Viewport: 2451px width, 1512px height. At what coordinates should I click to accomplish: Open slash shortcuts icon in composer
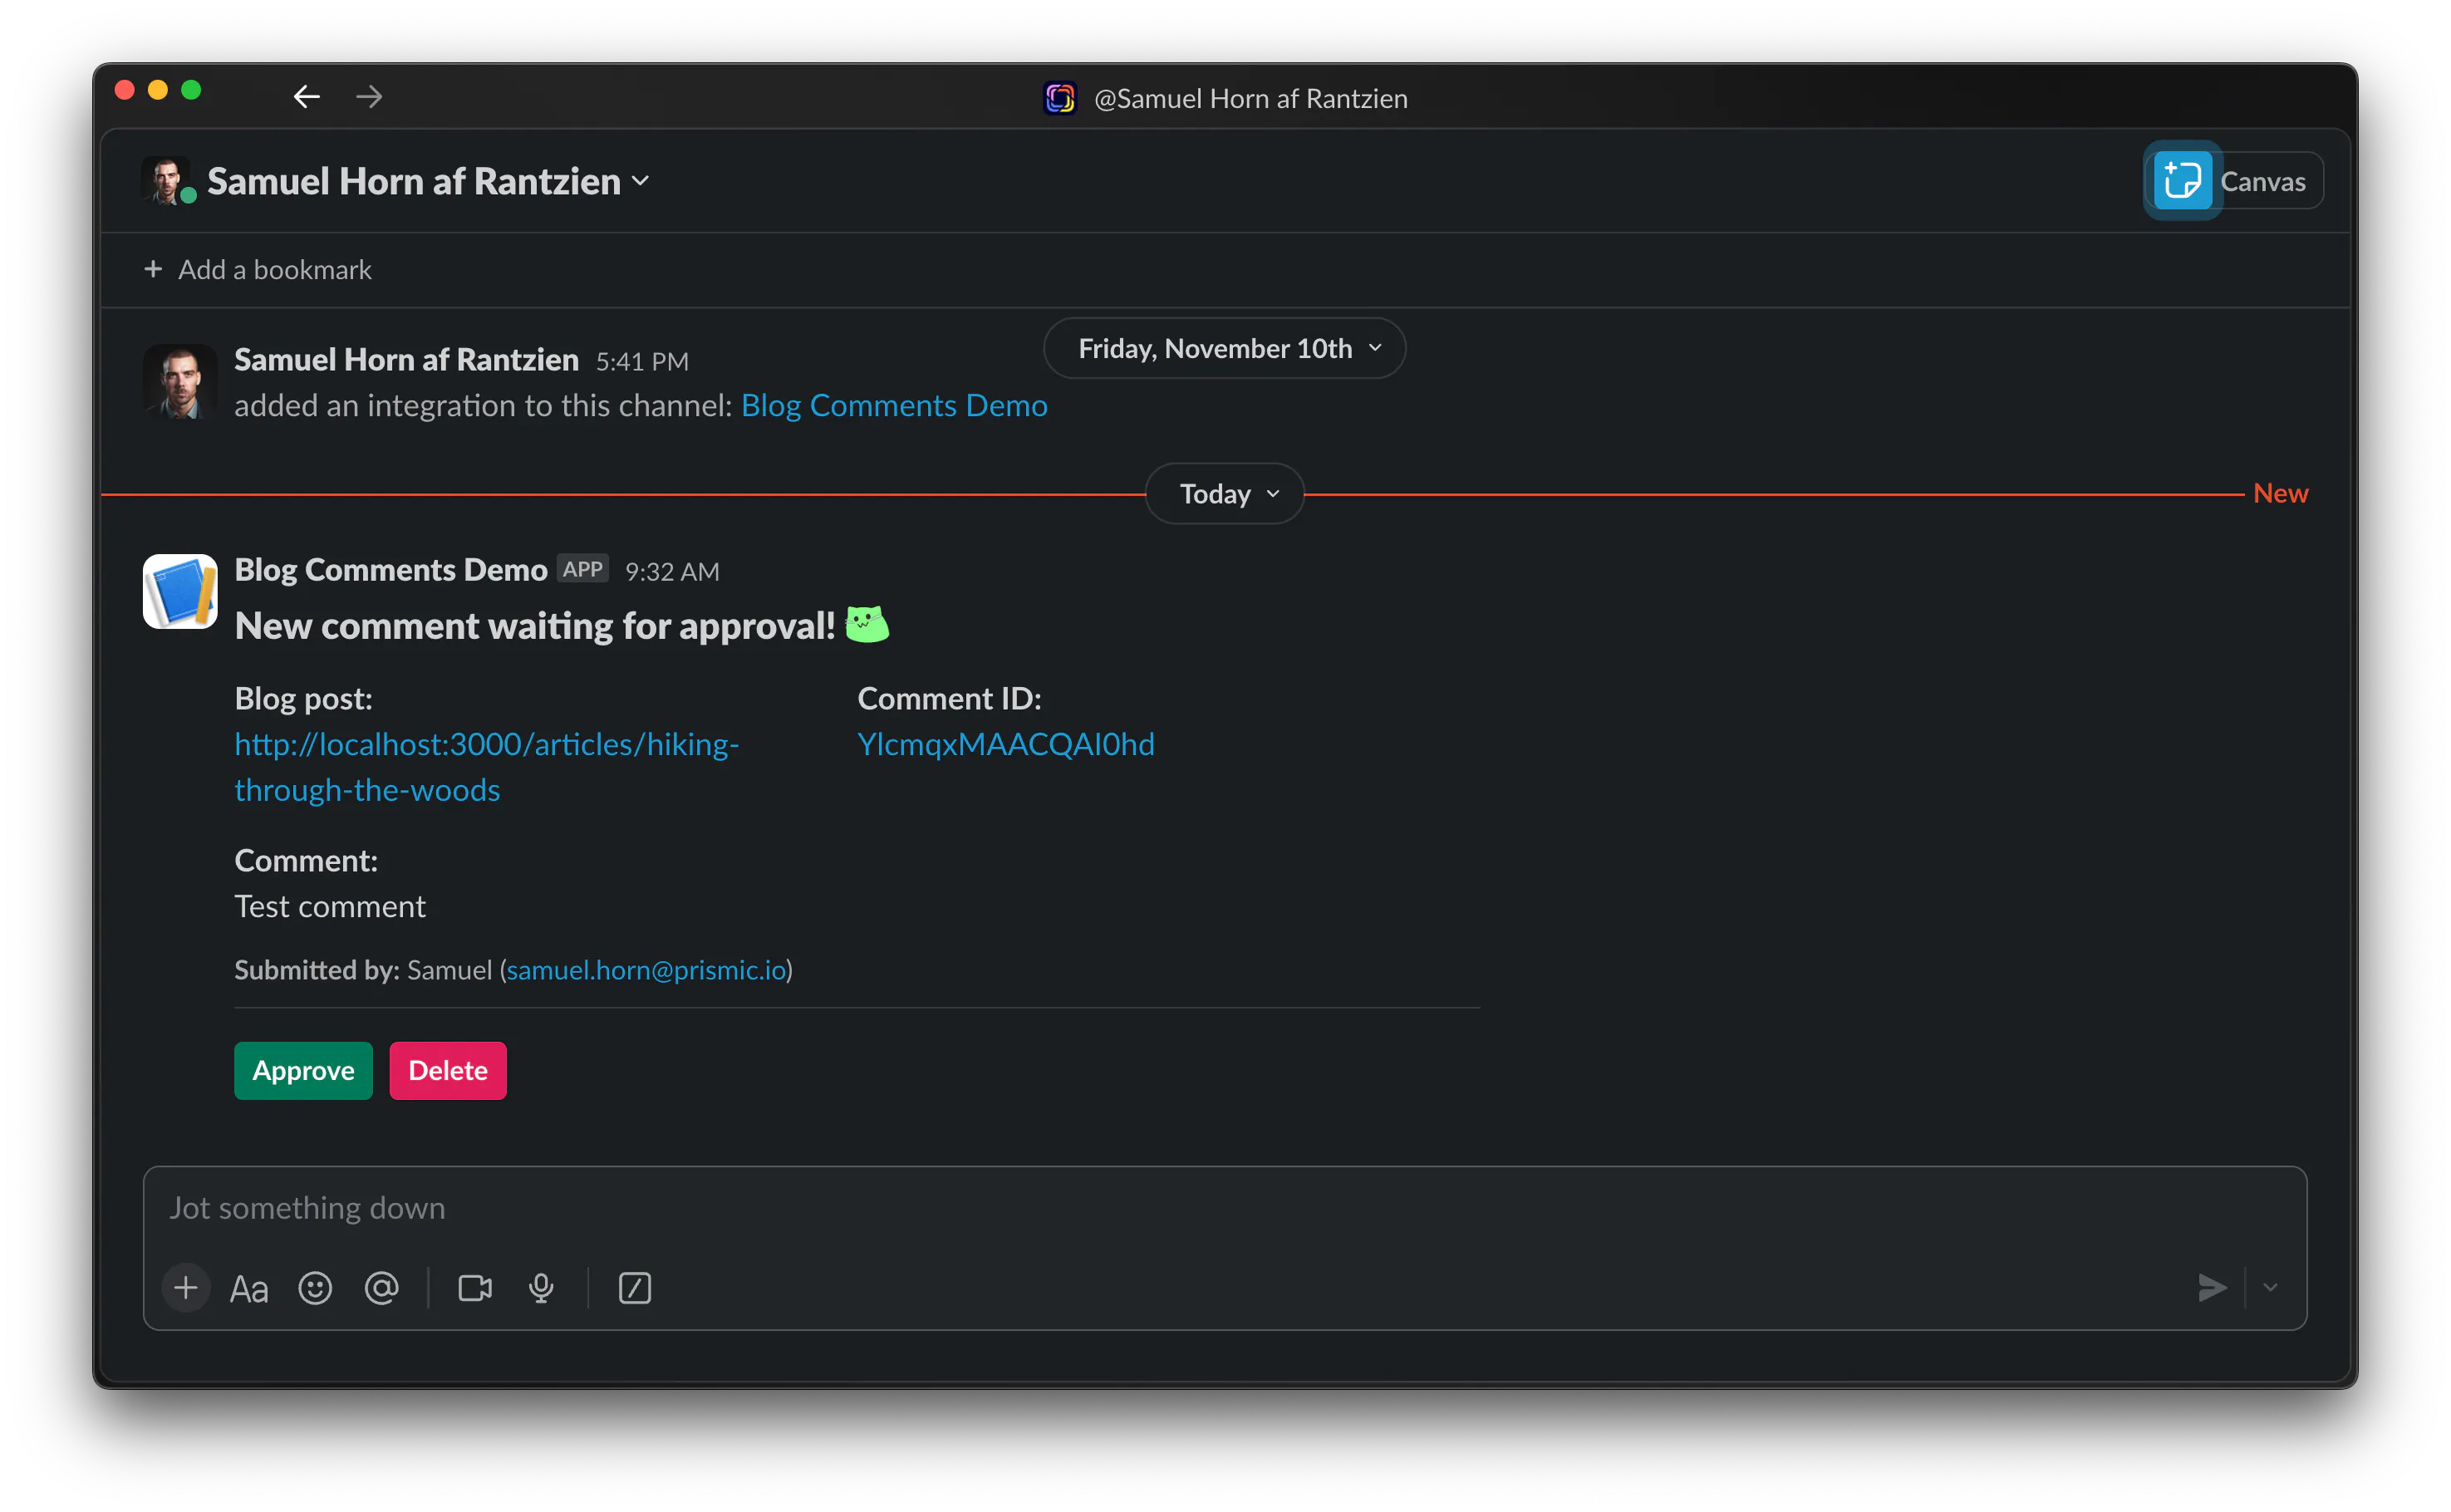click(635, 1288)
